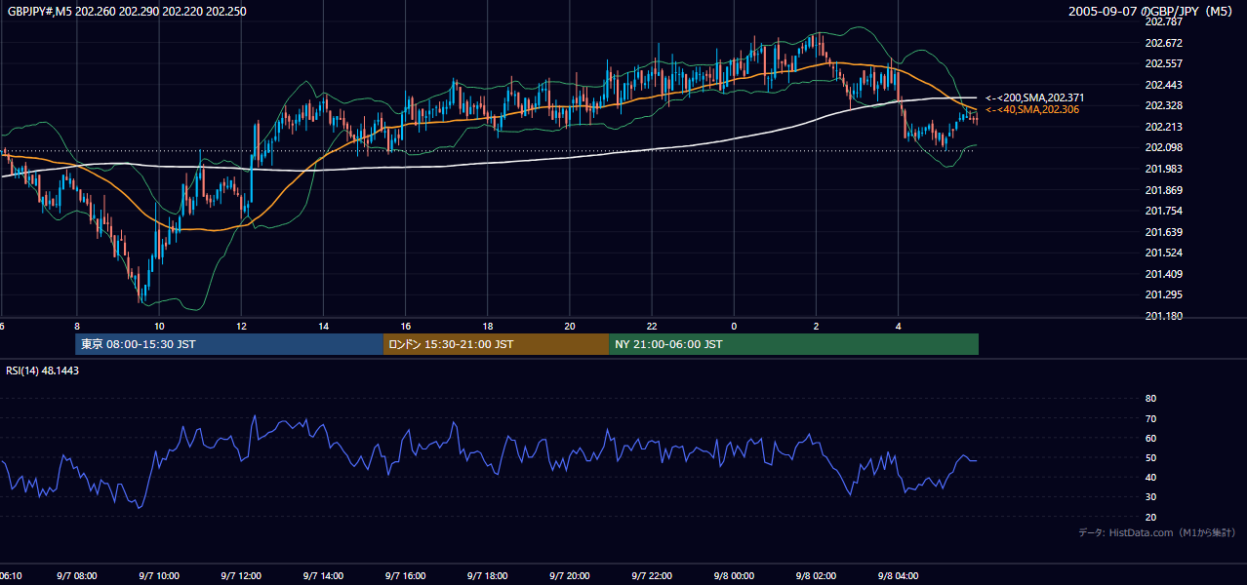Click hour tick 10 below the price chart
This screenshot has height=585, width=1247.
click(x=158, y=326)
